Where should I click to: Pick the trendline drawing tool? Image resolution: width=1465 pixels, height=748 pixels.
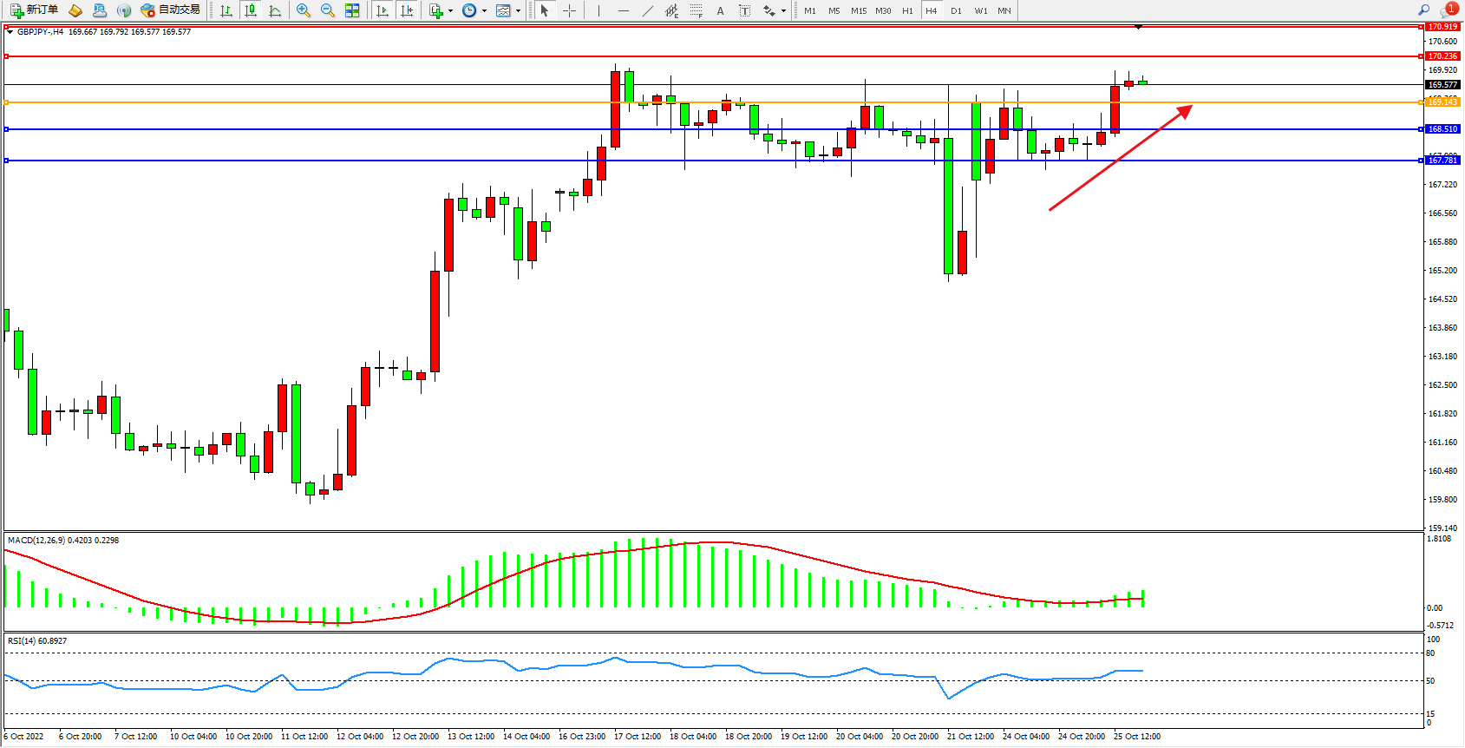648,10
